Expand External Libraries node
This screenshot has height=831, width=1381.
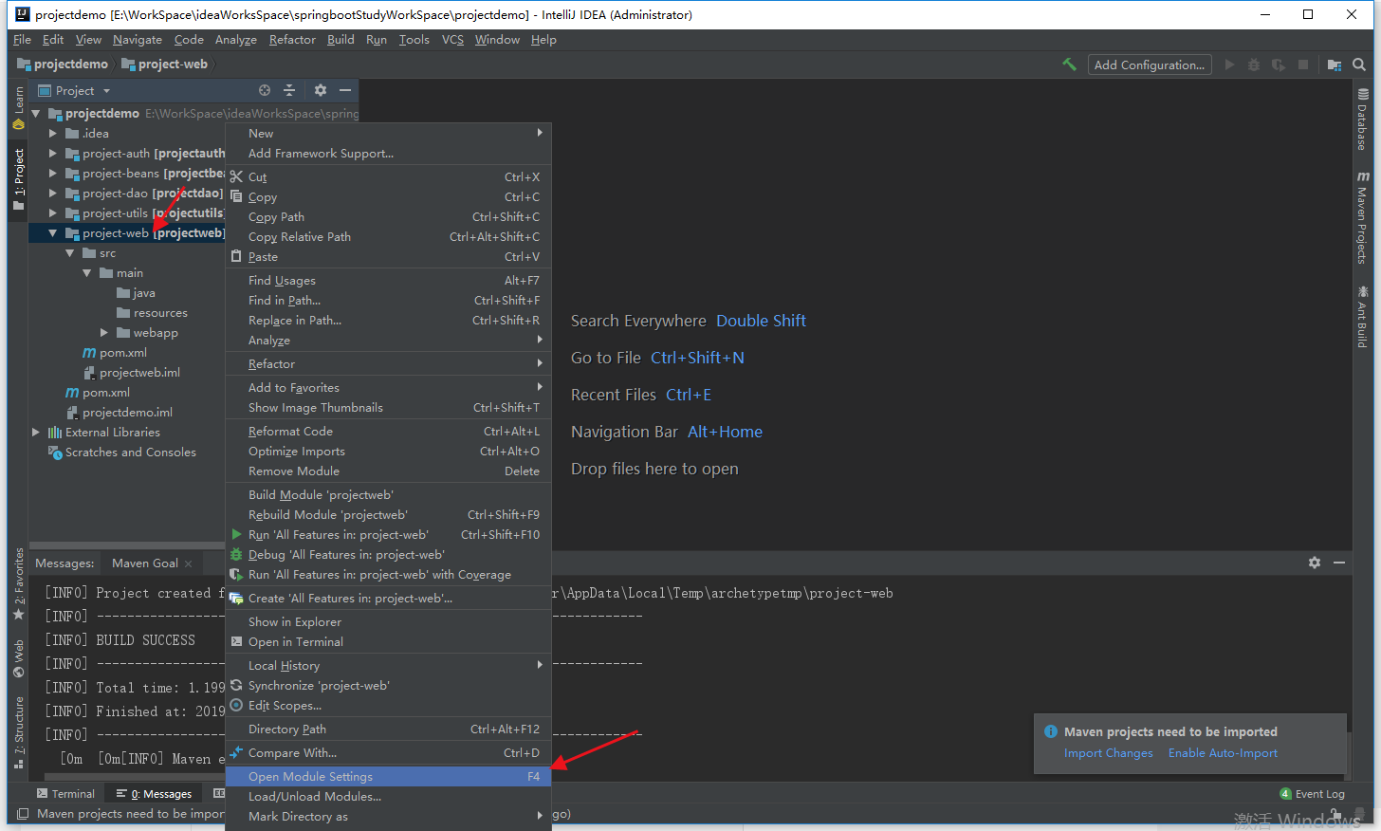pos(36,433)
